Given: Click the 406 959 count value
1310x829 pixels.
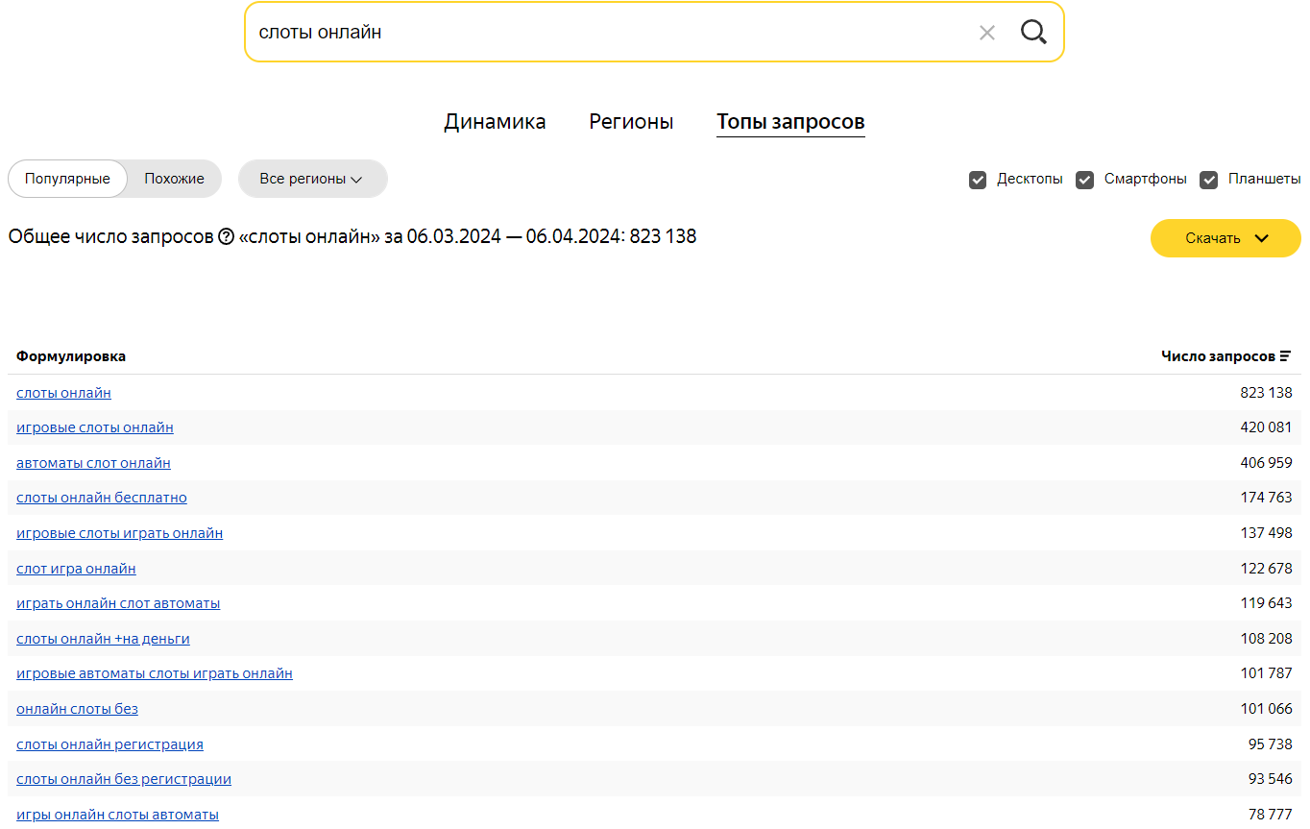Looking at the screenshot, I should pos(1266,463).
